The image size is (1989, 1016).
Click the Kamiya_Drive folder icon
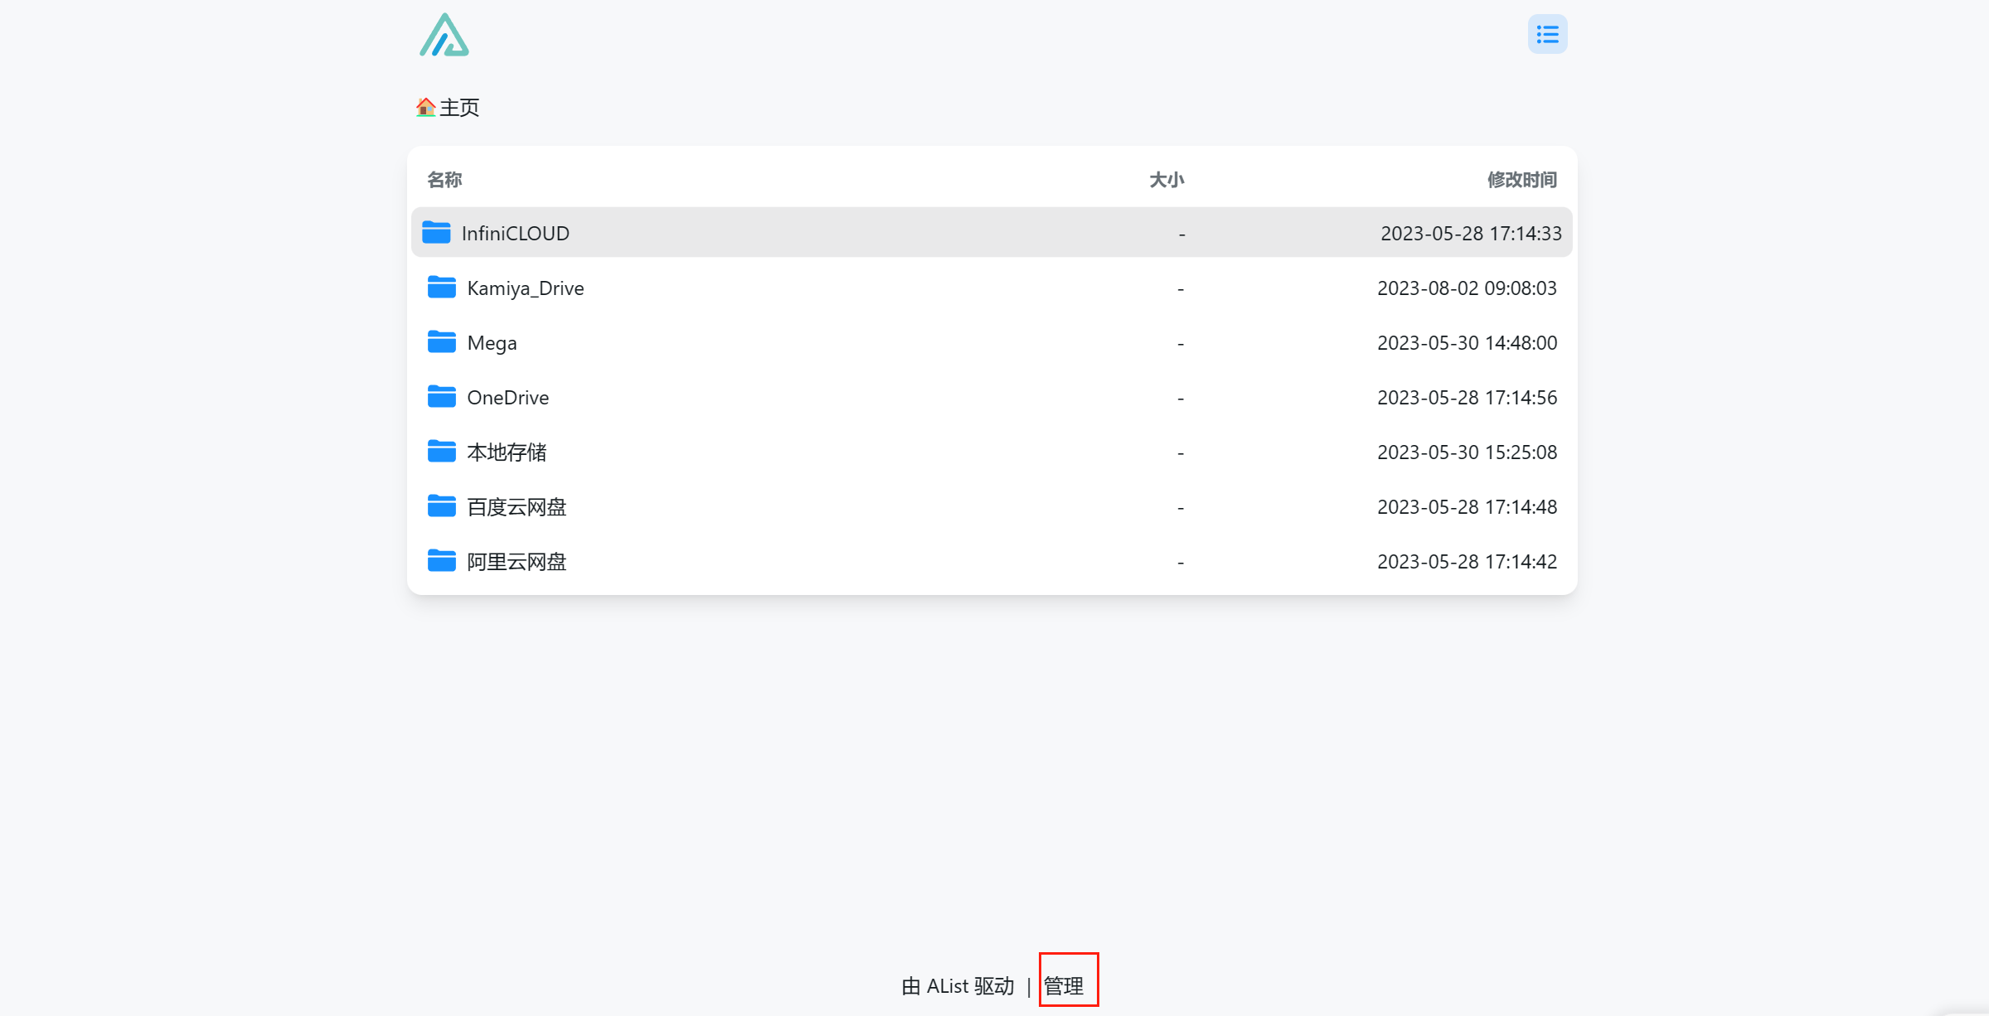(441, 288)
